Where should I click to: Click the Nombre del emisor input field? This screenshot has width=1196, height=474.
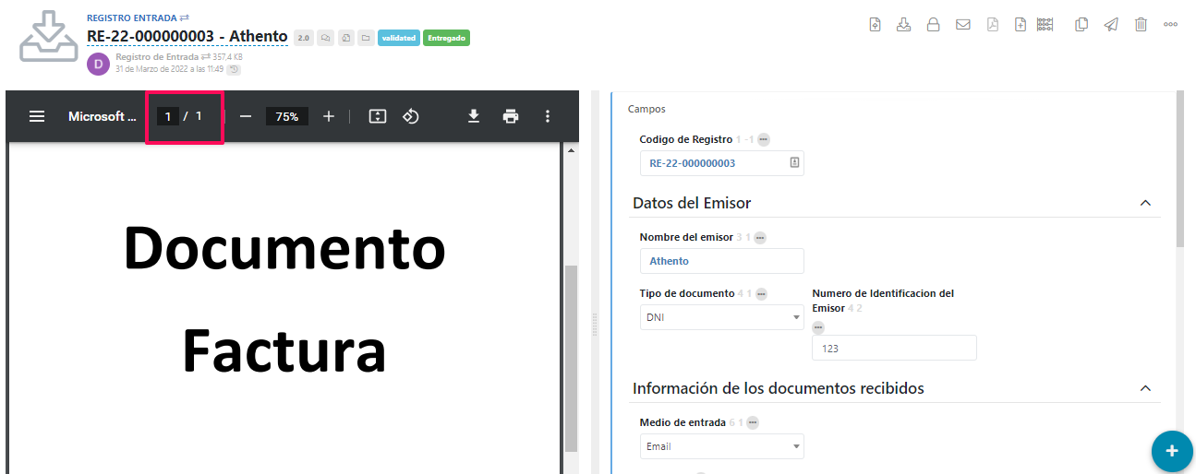tap(721, 261)
